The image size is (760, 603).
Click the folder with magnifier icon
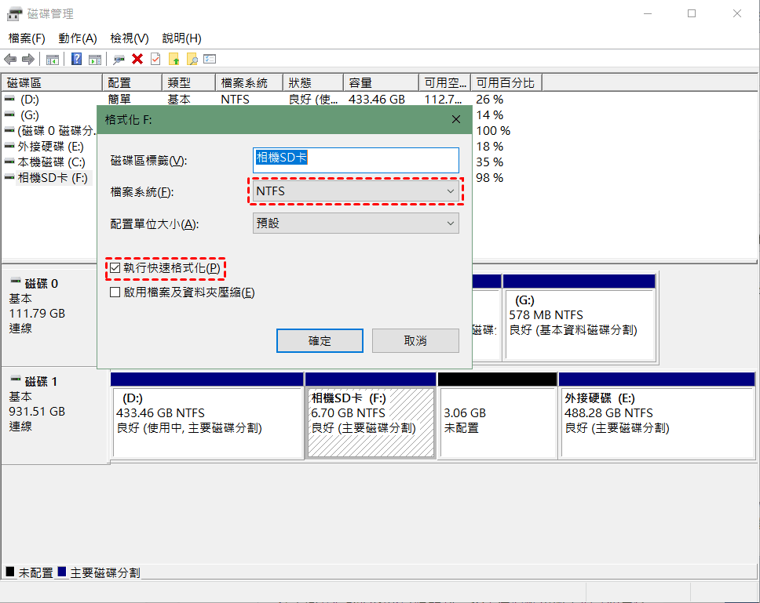192,59
